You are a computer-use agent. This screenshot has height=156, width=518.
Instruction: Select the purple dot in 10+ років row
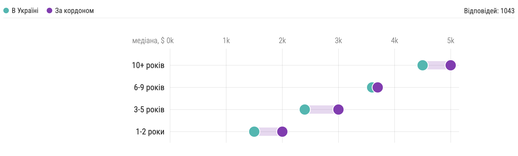[x=450, y=65]
